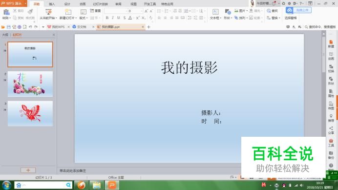Toggle Superscript formatting

point(138,18)
